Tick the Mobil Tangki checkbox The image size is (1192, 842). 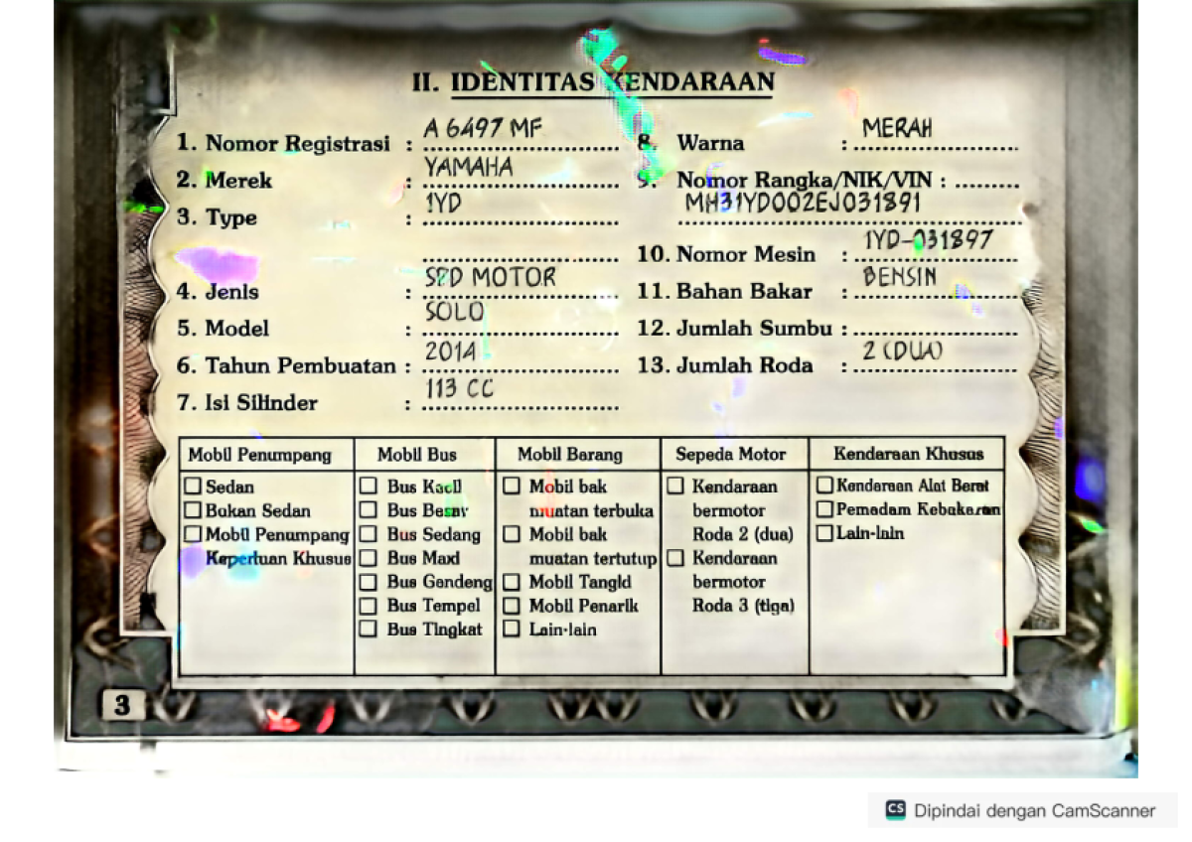tap(511, 582)
